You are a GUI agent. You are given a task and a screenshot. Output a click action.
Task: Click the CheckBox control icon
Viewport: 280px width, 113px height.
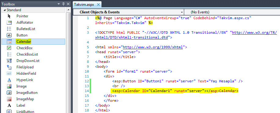9,48
